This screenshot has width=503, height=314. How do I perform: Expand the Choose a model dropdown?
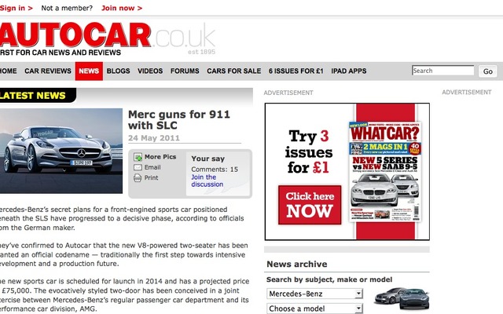tap(314, 309)
